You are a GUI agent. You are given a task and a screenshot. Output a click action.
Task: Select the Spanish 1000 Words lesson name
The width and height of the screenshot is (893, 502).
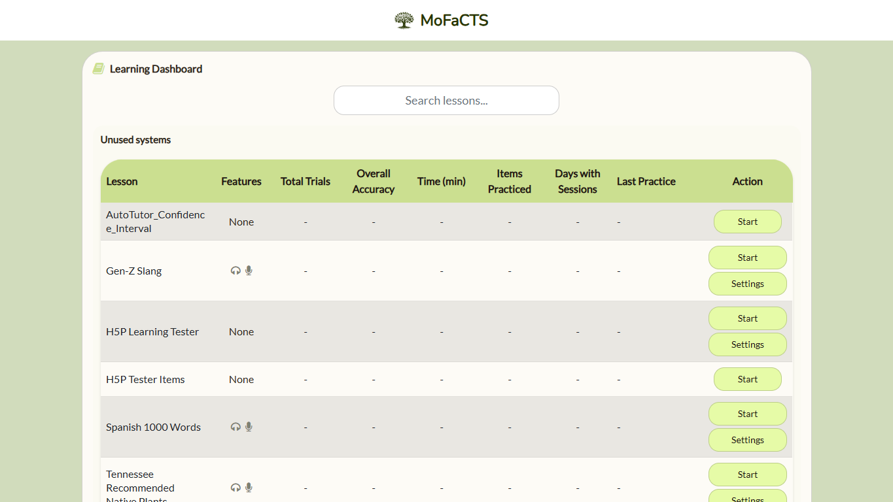tap(154, 427)
